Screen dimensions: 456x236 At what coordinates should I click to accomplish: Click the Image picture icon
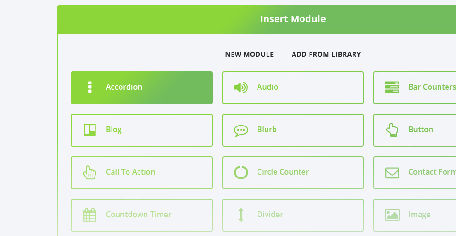pyautogui.click(x=392, y=215)
